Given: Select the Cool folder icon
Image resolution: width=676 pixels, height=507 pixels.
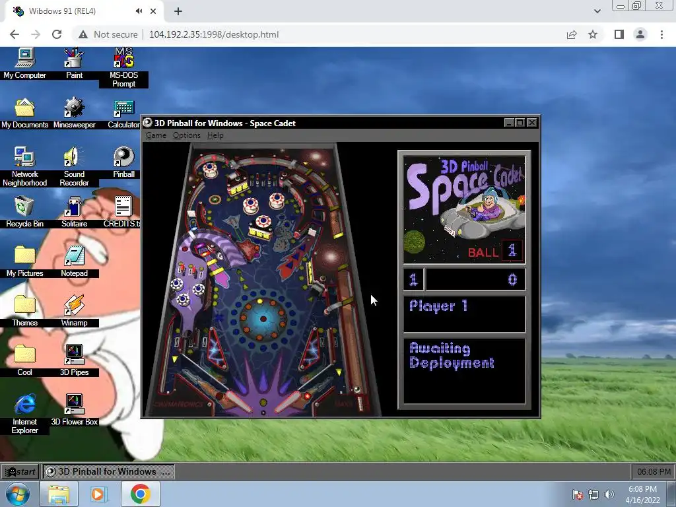Looking at the screenshot, I should [x=24, y=361].
